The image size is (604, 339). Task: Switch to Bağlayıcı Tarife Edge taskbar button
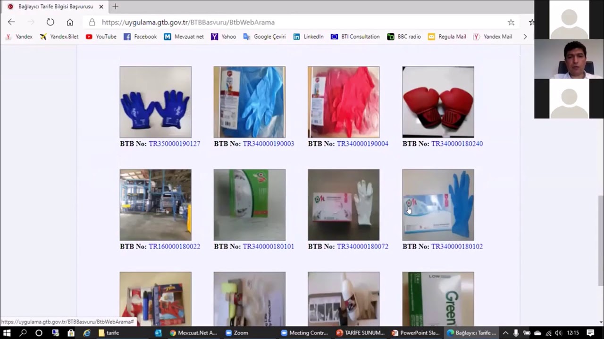pos(471,333)
